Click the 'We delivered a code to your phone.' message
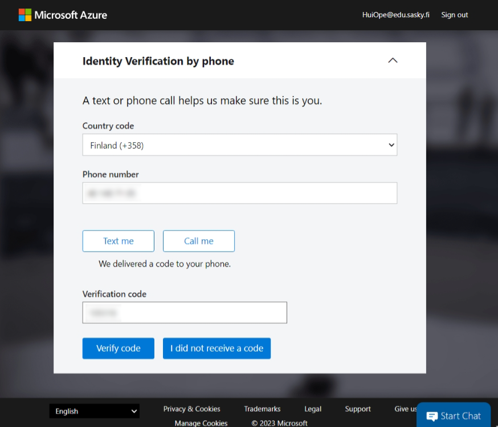Viewport: 498px width, 427px height. tap(165, 264)
